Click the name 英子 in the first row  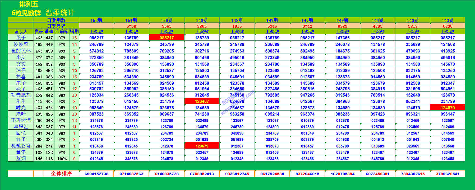[21, 38]
